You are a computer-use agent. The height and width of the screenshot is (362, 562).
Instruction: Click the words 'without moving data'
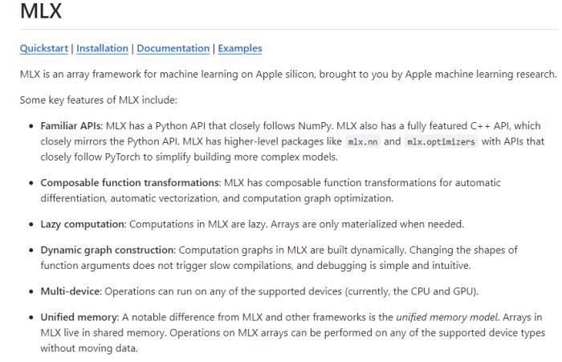[88, 348]
